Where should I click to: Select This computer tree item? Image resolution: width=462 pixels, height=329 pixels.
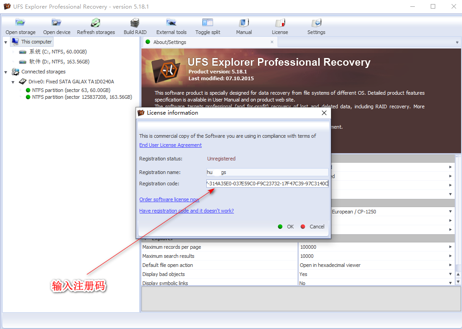[x=32, y=42]
